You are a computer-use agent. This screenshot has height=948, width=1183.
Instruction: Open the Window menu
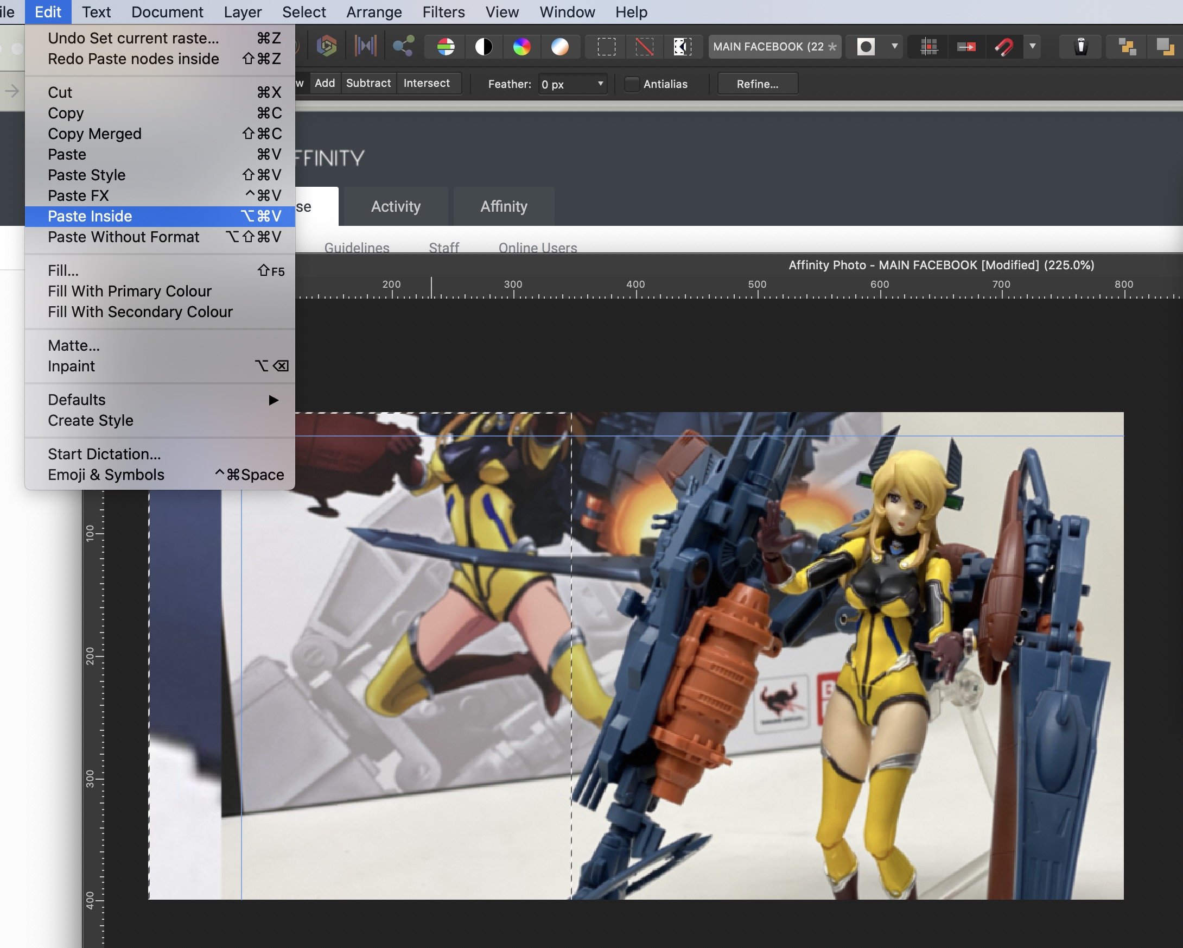567,11
